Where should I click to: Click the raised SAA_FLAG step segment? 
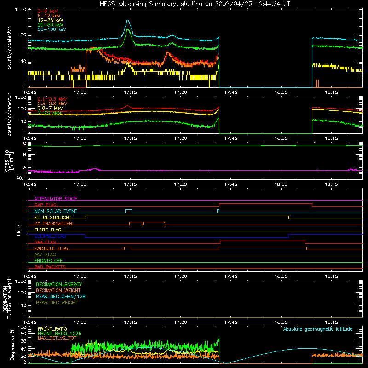(x=263, y=241)
